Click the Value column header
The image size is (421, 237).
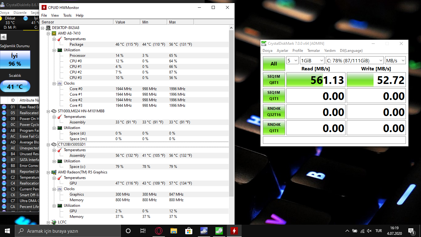[x=127, y=22]
